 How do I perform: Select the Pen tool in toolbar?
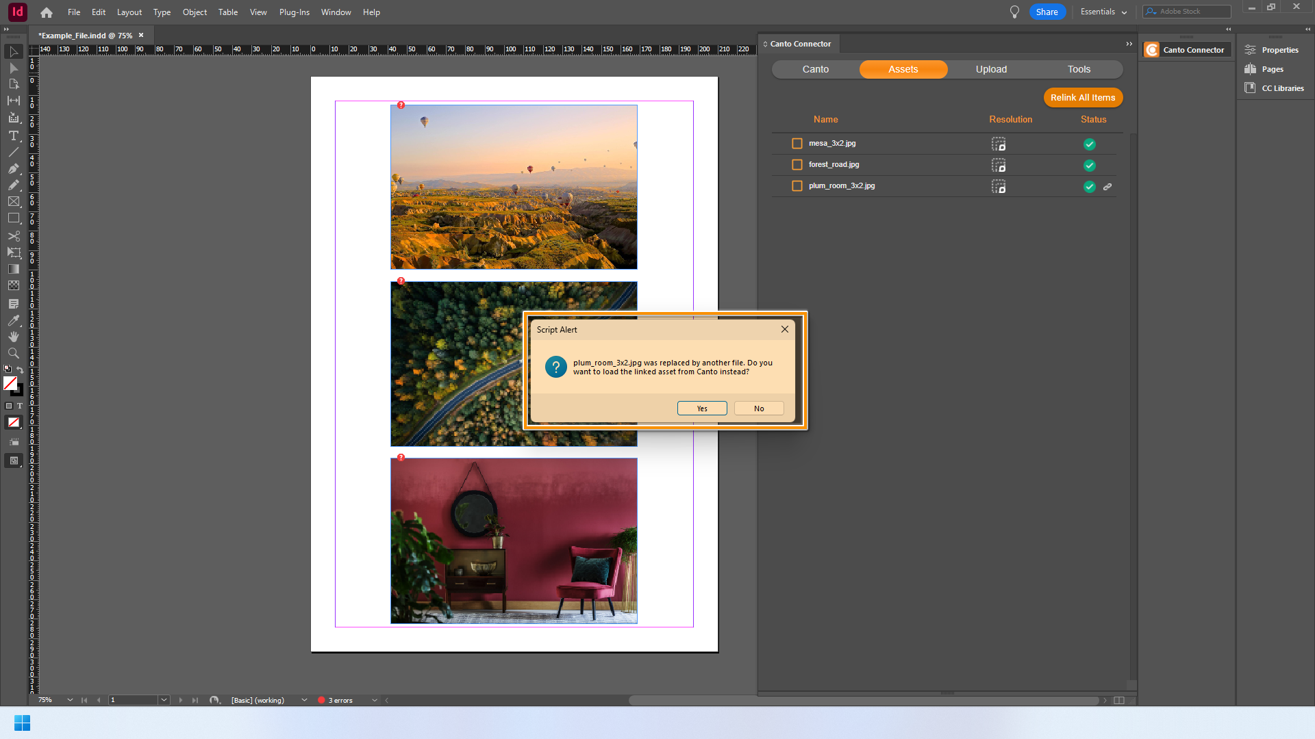pyautogui.click(x=13, y=168)
